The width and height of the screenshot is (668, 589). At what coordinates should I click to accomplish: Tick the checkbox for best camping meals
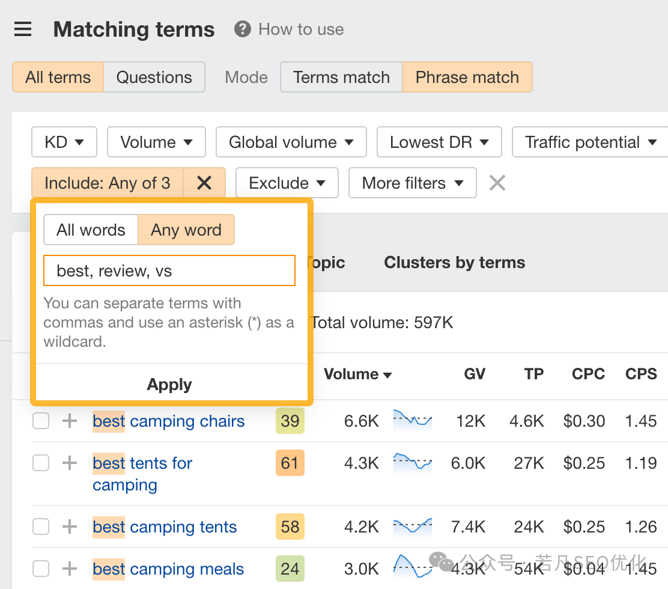[41, 569]
